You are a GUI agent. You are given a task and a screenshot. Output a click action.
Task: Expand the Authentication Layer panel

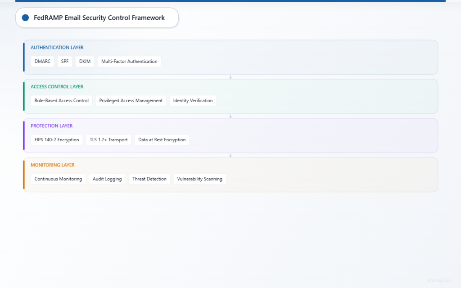click(x=57, y=47)
